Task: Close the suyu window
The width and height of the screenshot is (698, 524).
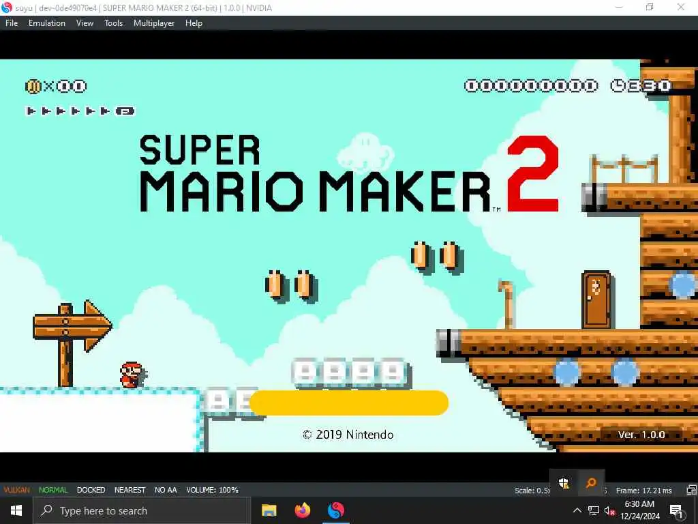Action: click(x=681, y=7)
